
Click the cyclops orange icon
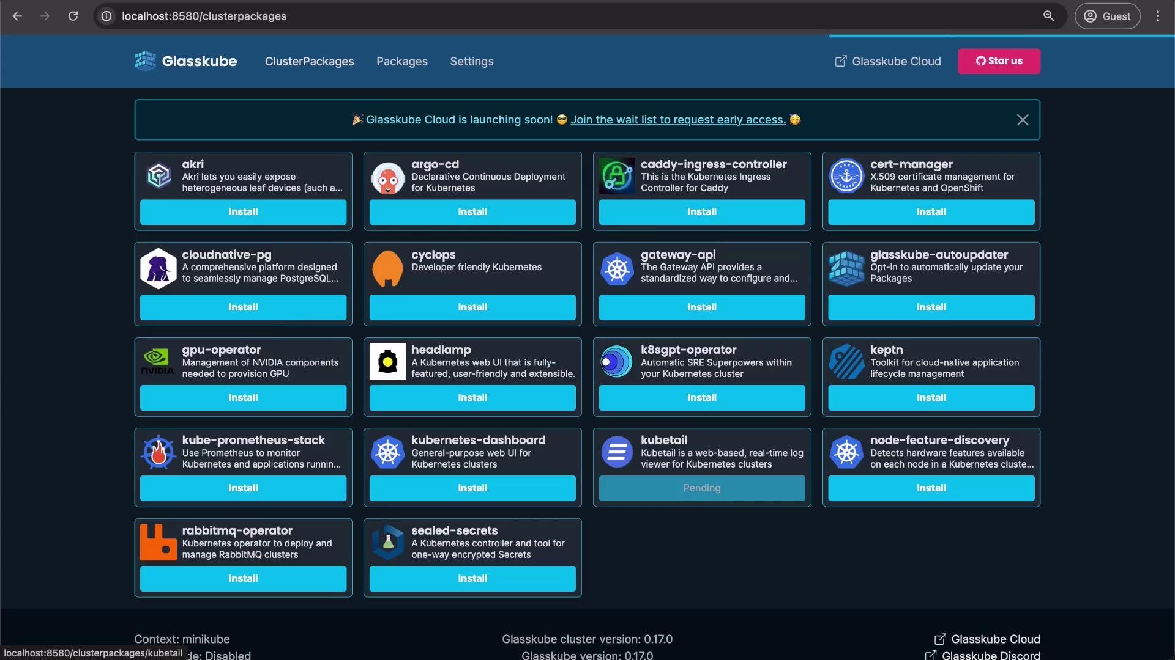click(388, 268)
